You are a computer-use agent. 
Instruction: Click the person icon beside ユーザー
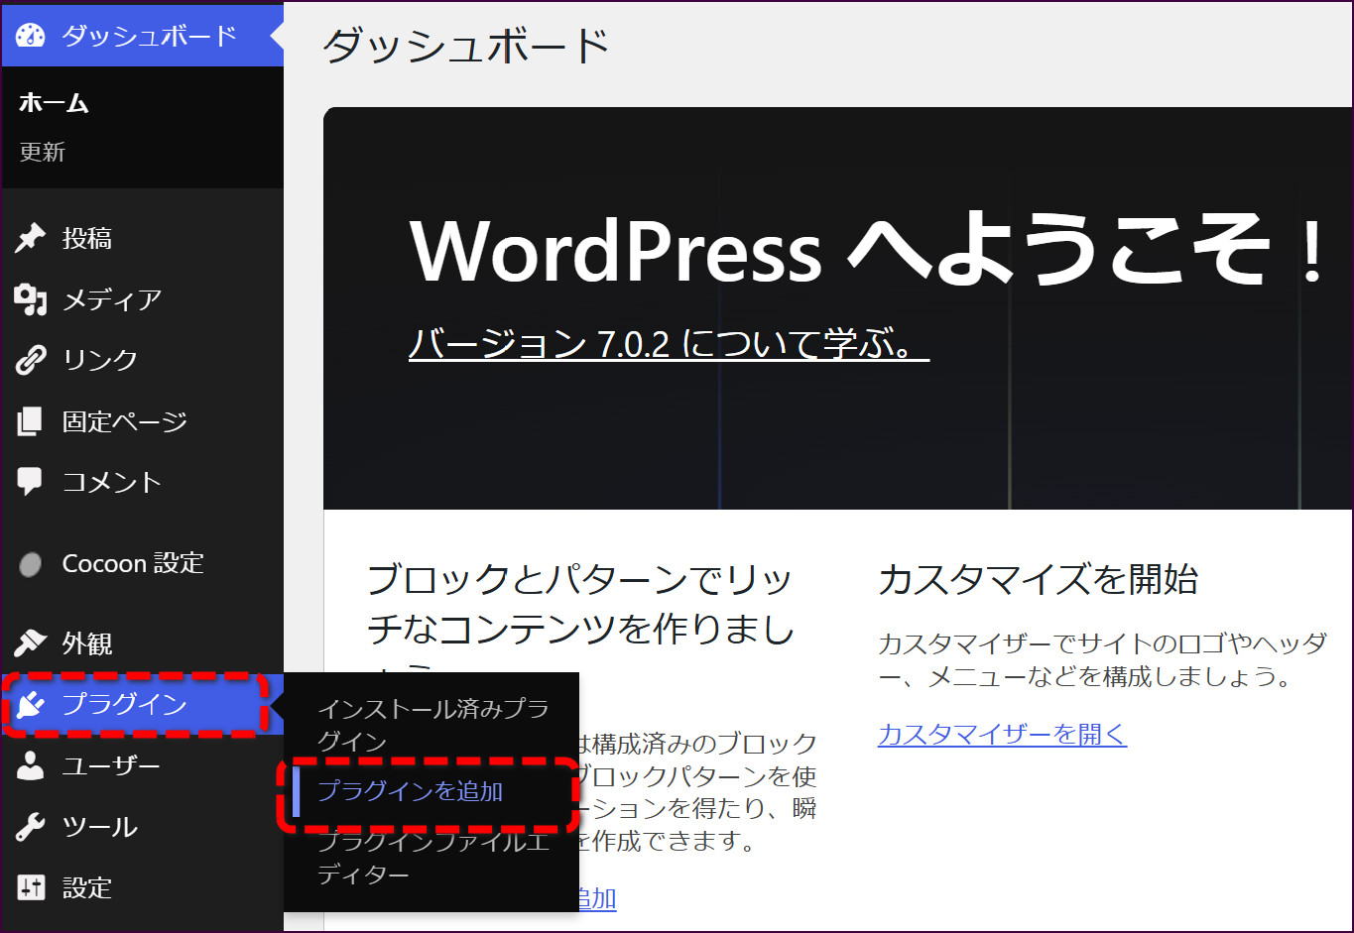(x=31, y=765)
